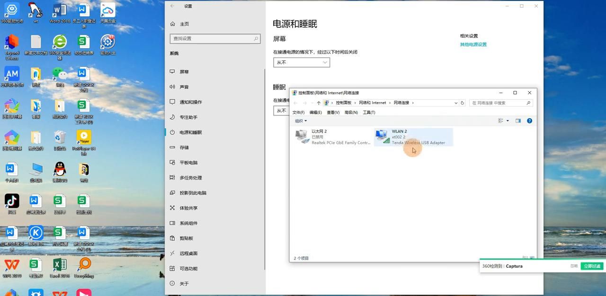Open Help in the Network Connections window
606x296 pixels.
tap(529, 121)
